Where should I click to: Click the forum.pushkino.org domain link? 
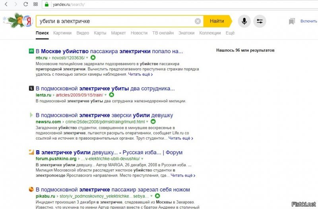point(56,159)
